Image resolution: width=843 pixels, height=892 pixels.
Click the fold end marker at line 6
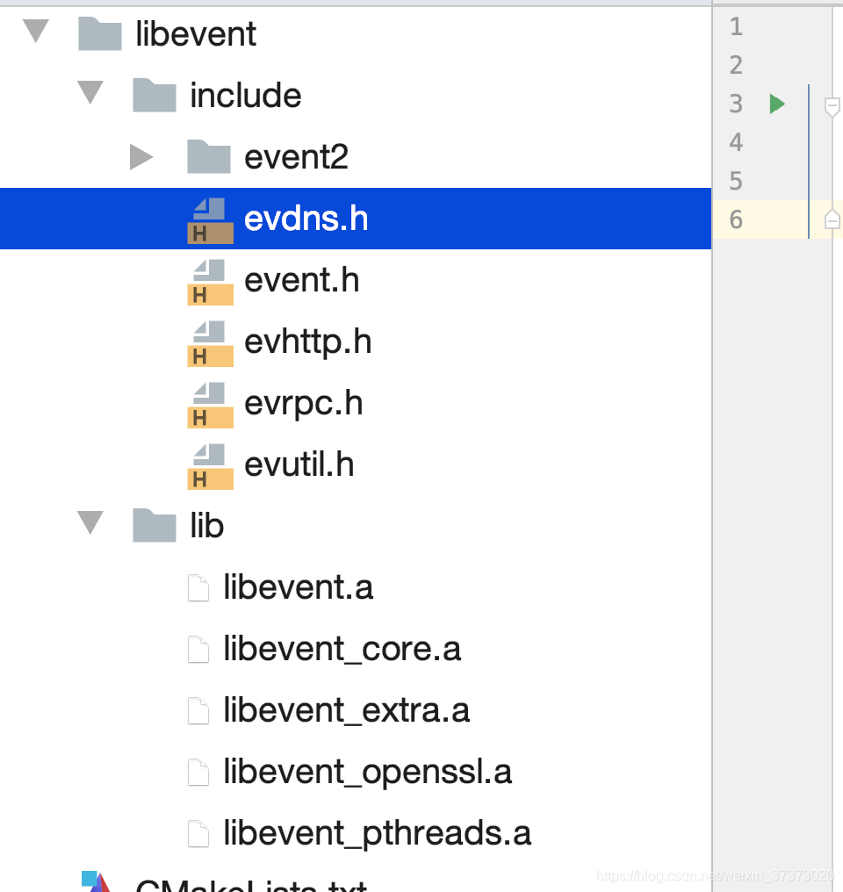[x=832, y=219]
